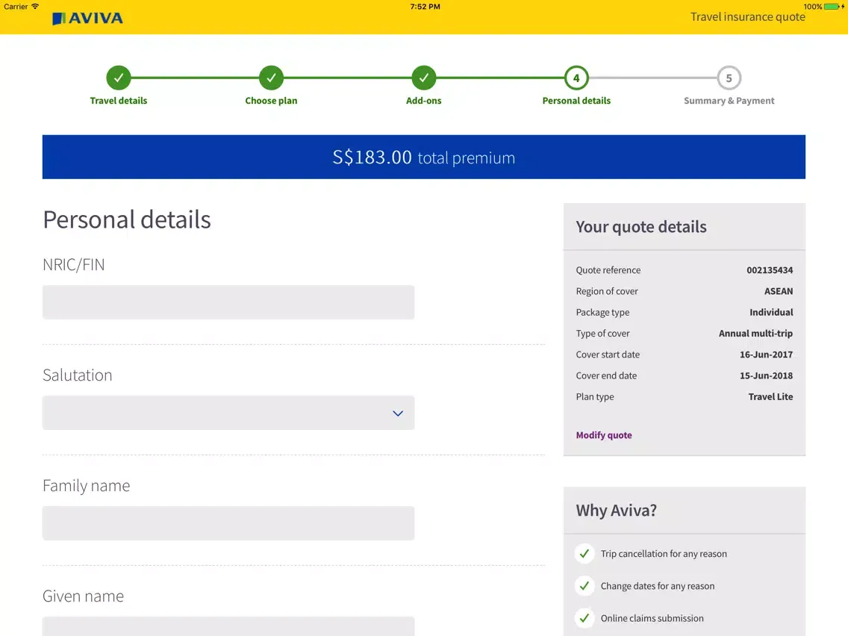This screenshot has width=848, height=636.
Task: Focus the Given name input field
Action: pos(228,626)
